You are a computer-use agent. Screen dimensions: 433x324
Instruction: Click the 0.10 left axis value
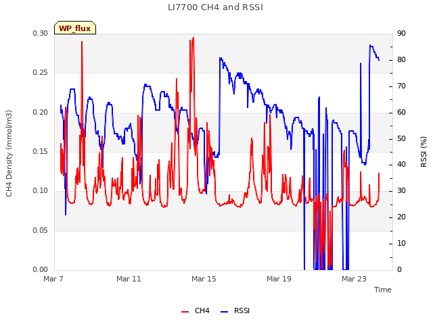[x=41, y=190]
